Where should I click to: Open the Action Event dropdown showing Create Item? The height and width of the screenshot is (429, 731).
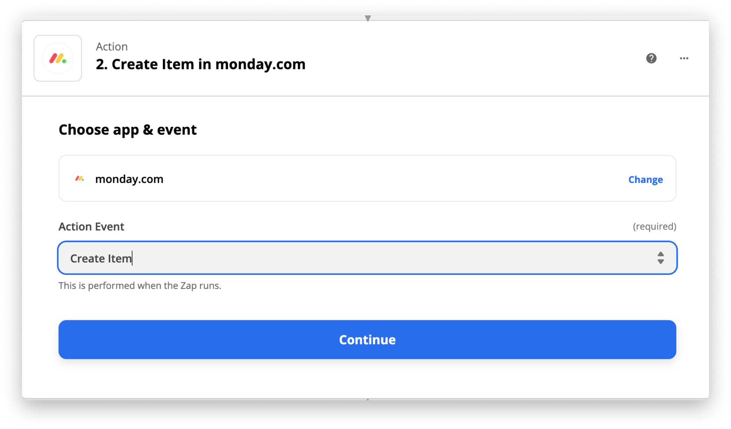tap(367, 258)
